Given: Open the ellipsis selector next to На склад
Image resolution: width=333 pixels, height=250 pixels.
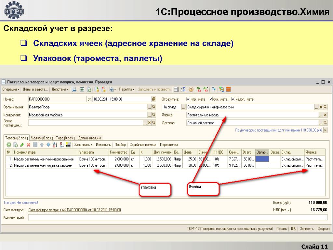Looking at the screenshot, I should point(183,107).
